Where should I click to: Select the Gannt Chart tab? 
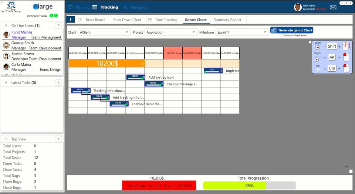coord(196,20)
